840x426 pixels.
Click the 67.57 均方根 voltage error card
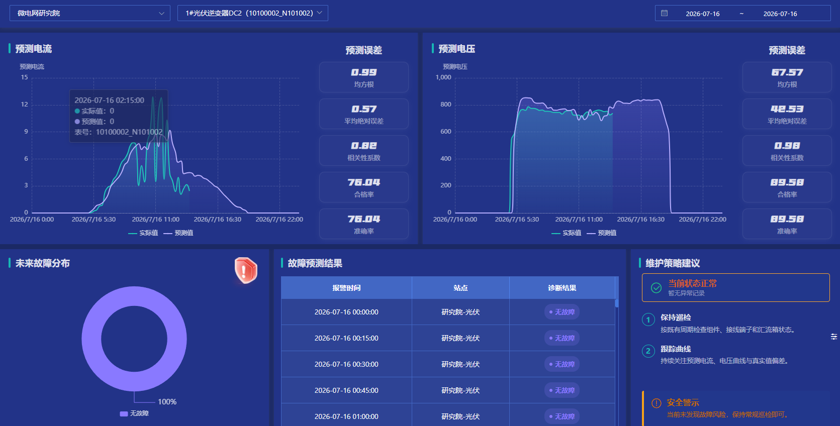click(787, 77)
